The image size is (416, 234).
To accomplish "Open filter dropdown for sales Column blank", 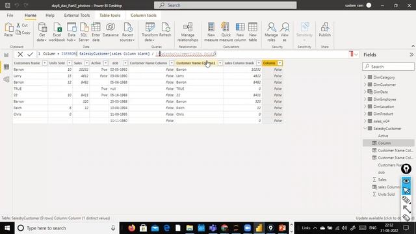I will (259, 63).
